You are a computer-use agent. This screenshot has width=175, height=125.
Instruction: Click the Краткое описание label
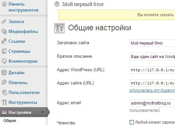74,56
